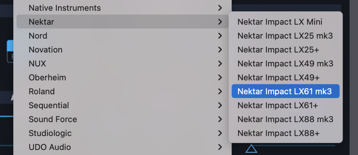Image resolution: width=358 pixels, height=155 pixels.
Task: Open the Novation submenu
Action: [x=45, y=50]
